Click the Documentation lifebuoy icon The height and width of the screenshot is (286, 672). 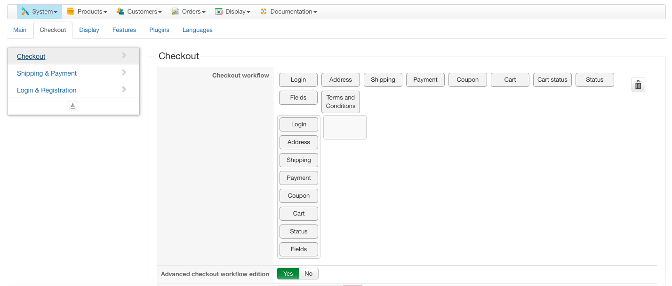264,12
